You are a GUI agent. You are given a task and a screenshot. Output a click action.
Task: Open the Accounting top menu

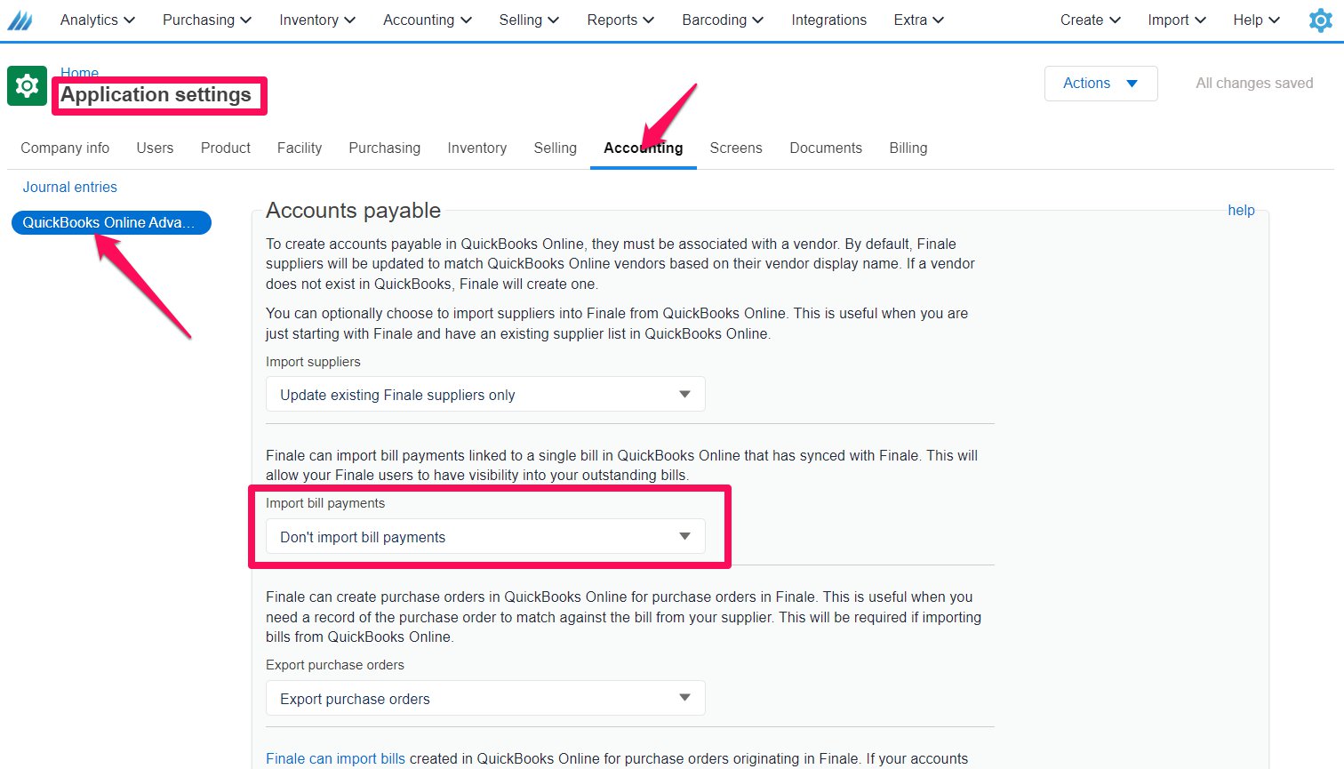click(428, 20)
